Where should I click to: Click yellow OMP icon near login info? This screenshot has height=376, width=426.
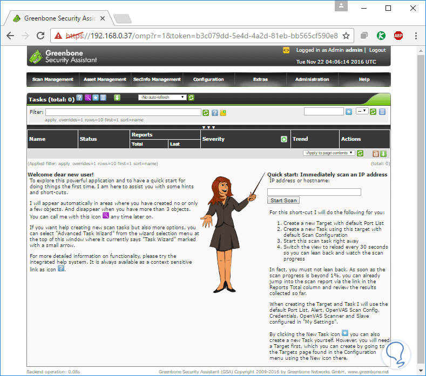(x=286, y=50)
